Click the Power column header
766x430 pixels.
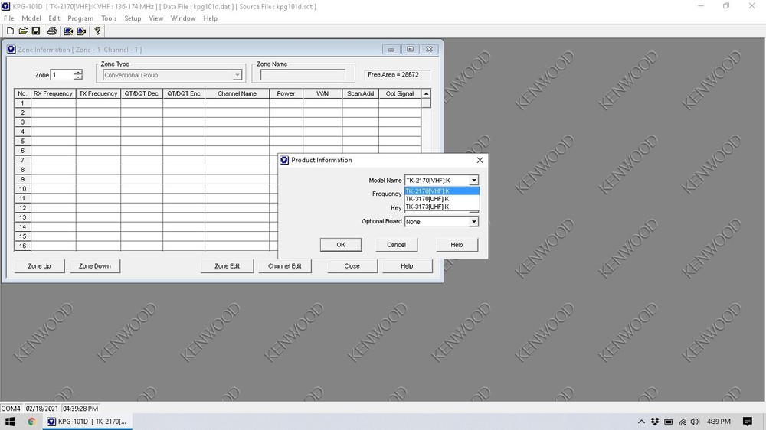(x=286, y=93)
